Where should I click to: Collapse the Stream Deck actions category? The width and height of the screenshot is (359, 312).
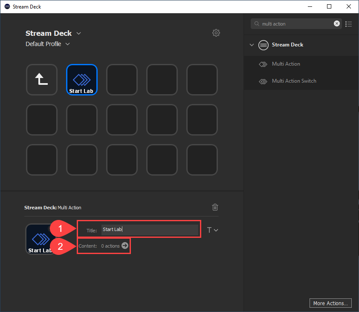tap(252, 45)
